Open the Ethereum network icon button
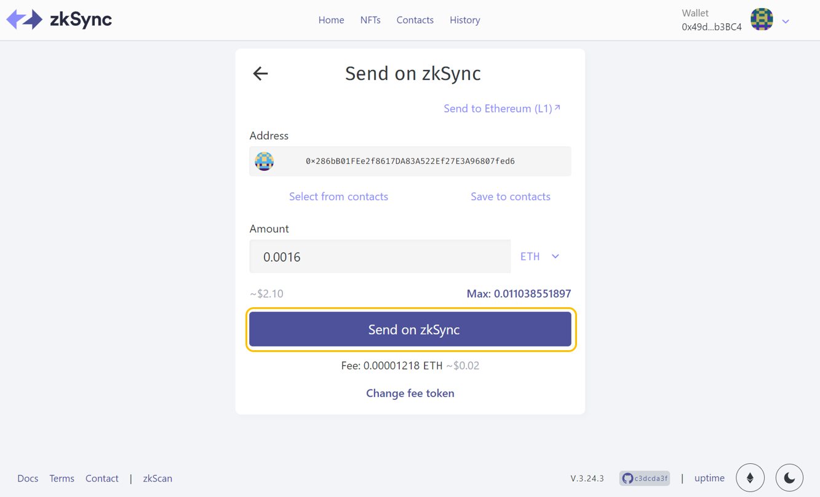The image size is (820, 497). pyautogui.click(x=750, y=478)
